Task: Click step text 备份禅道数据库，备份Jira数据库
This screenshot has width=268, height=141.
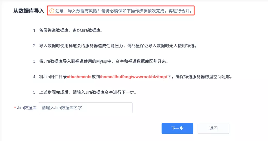Action: tap(71, 30)
